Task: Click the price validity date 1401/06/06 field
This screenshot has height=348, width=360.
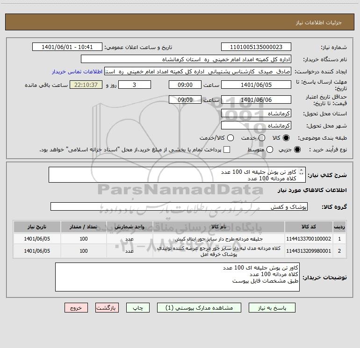Action: click(256, 99)
